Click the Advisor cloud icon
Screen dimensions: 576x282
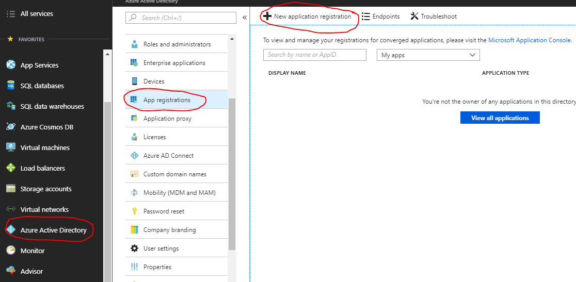[x=11, y=271]
